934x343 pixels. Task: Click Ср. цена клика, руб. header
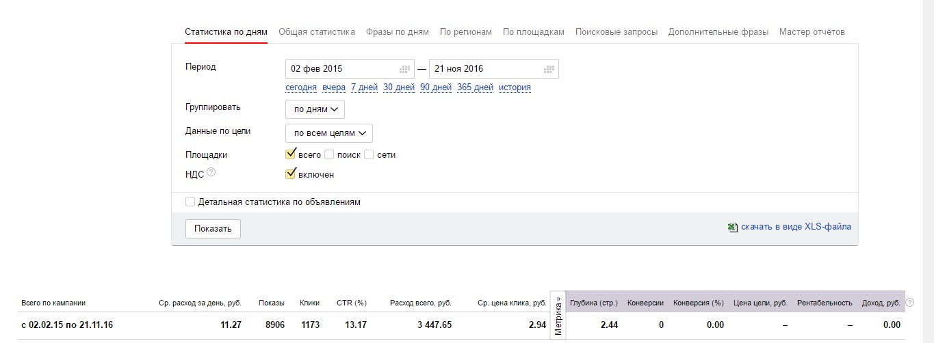point(510,303)
